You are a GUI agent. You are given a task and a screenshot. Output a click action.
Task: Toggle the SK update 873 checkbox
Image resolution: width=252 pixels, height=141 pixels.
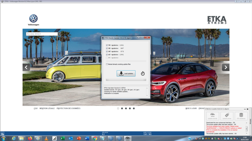coord(107,51)
